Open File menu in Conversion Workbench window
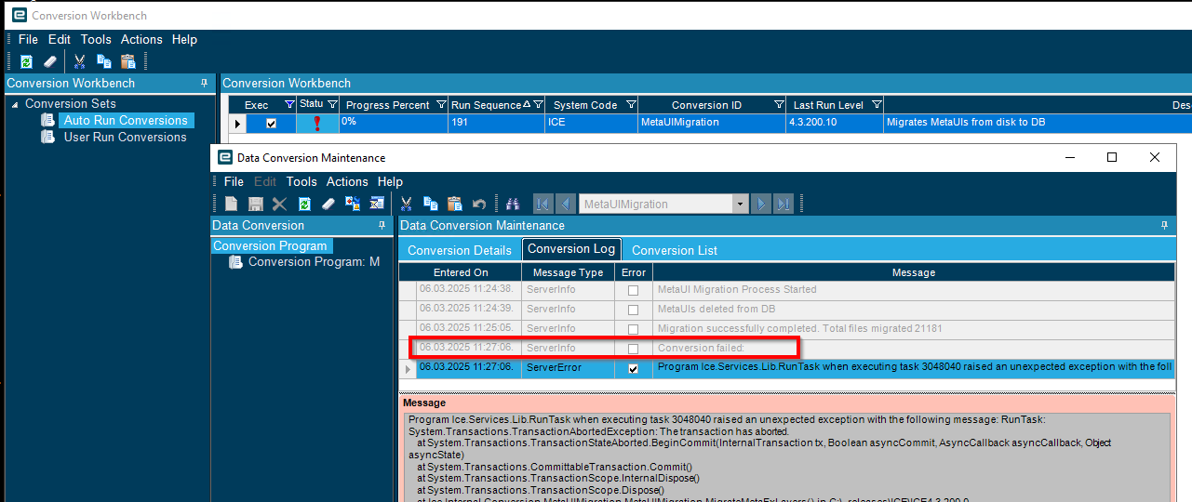The width and height of the screenshot is (1192, 502). 28,39
